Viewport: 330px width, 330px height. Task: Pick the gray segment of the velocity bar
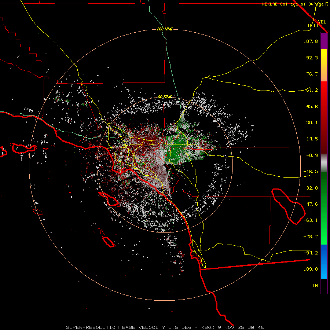point(324,163)
